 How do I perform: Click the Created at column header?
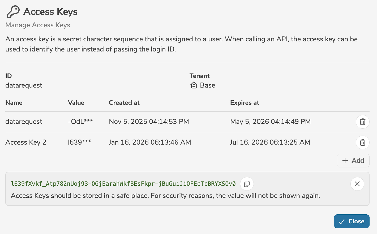coord(124,103)
